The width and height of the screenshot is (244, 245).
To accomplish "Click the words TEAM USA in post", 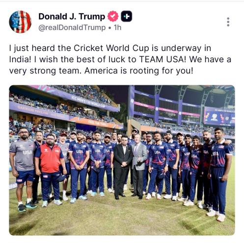I will point(163,59).
